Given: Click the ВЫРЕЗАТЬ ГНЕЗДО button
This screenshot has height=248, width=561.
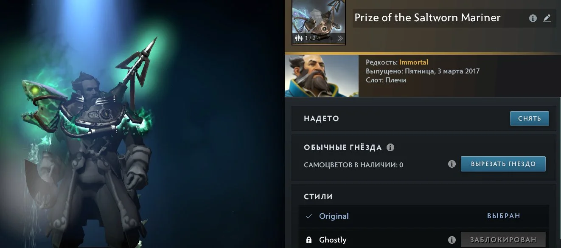Looking at the screenshot, I should coord(503,164).
